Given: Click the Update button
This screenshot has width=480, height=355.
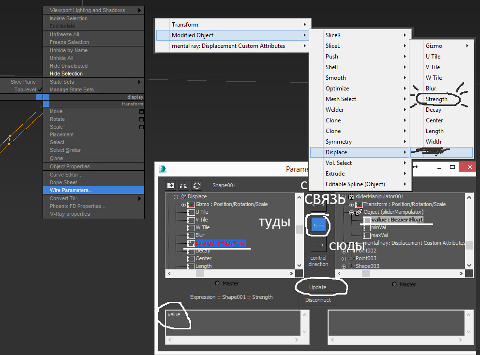Looking at the screenshot, I should tap(318, 287).
